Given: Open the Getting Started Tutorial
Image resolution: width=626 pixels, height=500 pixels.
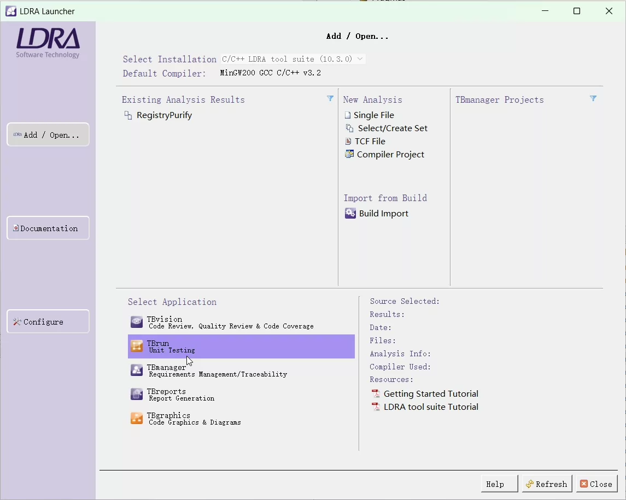Looking at the screenshot, I should tap(431, 394).
